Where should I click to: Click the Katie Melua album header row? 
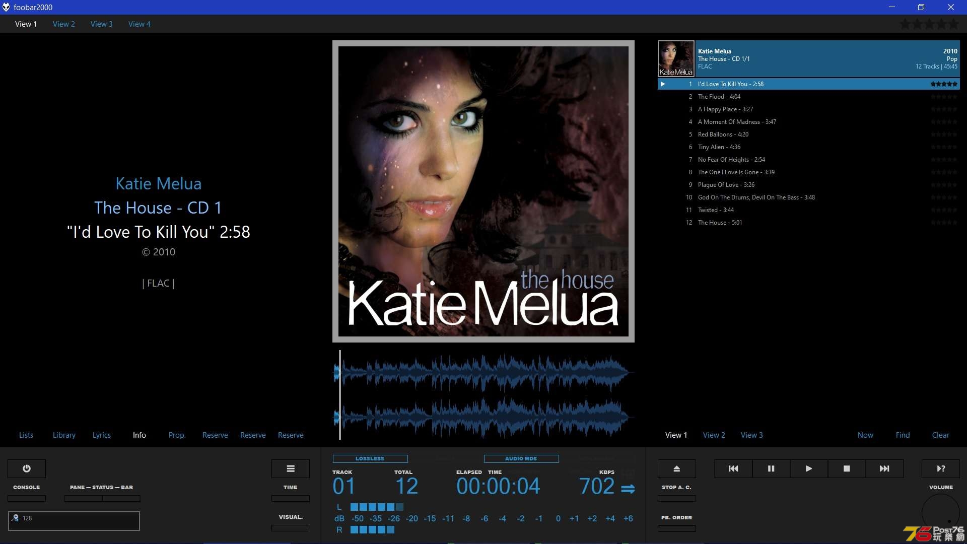tap(809, 58)
